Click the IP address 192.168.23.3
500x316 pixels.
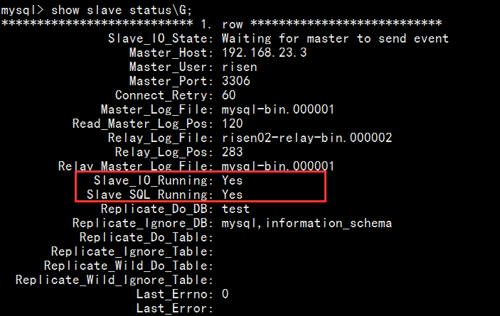264,53
